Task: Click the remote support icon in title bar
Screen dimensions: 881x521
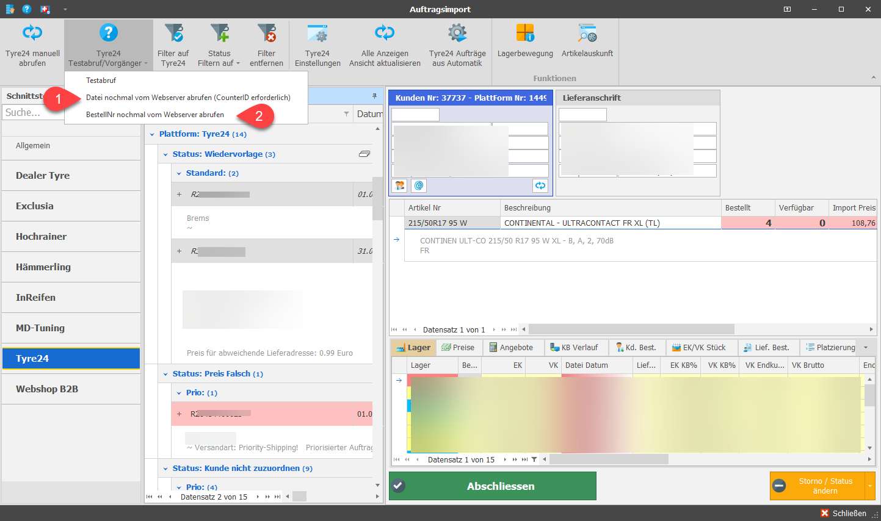Action: [x=45, y=9]
